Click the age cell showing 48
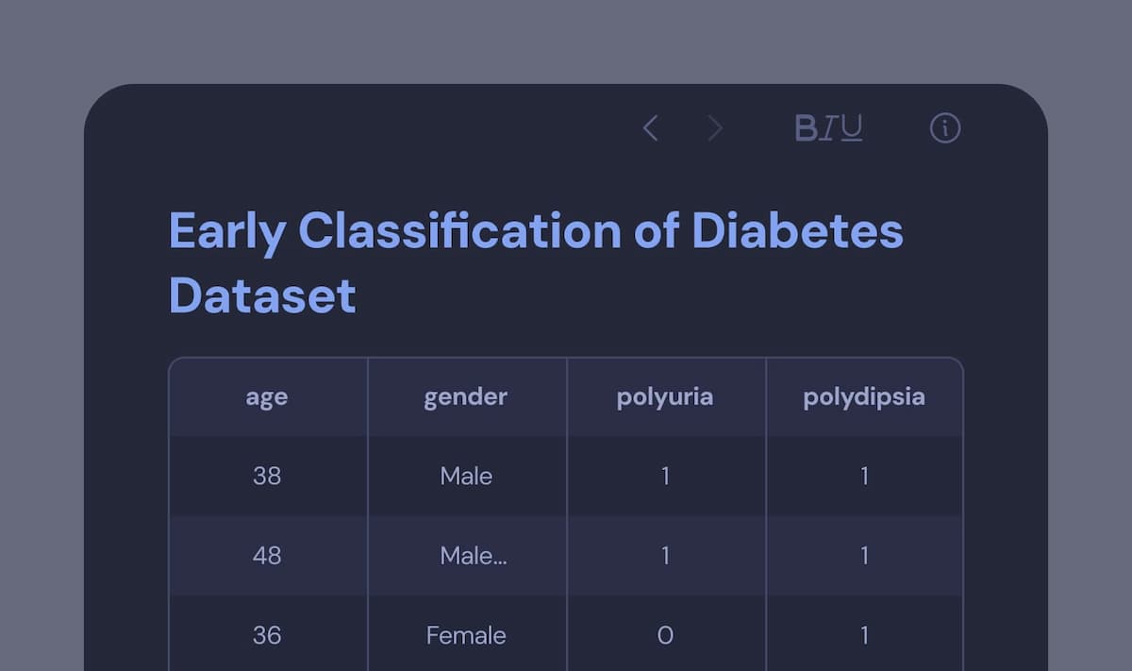1132x671 pixels. click(267, 556)
